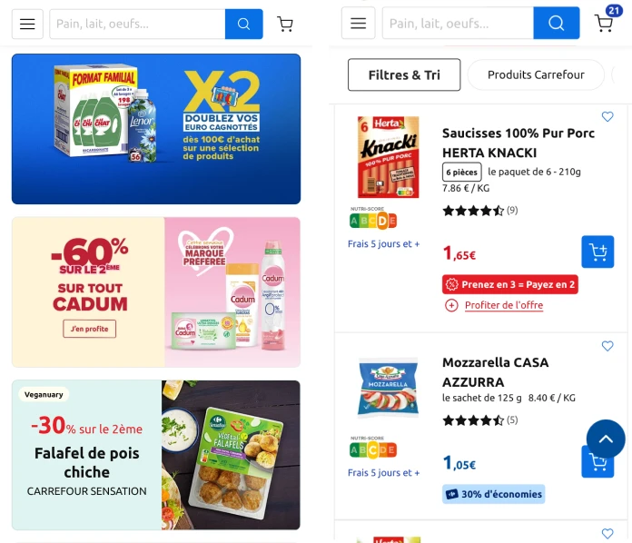Image resolution: width=632 pixels, height=543 pixels.
Task: Click the J'en profite button on Cadum banner
Action: (90, 329)
